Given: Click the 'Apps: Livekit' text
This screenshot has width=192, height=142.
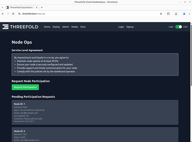Looking at the screenshot, I should tap(20, 137).
